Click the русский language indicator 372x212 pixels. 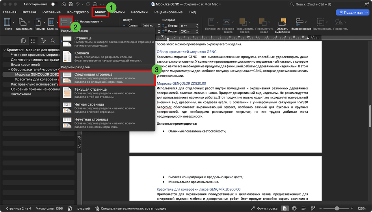[84, 208]
